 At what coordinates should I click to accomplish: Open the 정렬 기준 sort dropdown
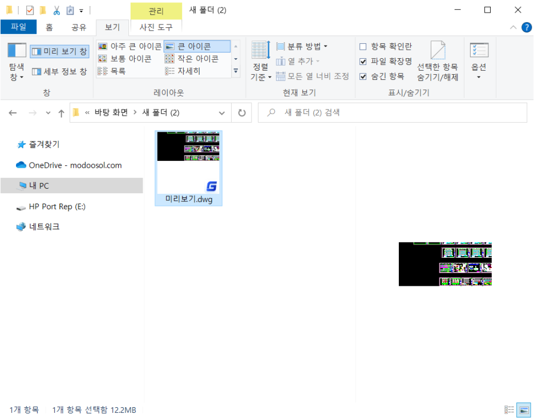tap(261, 61)
